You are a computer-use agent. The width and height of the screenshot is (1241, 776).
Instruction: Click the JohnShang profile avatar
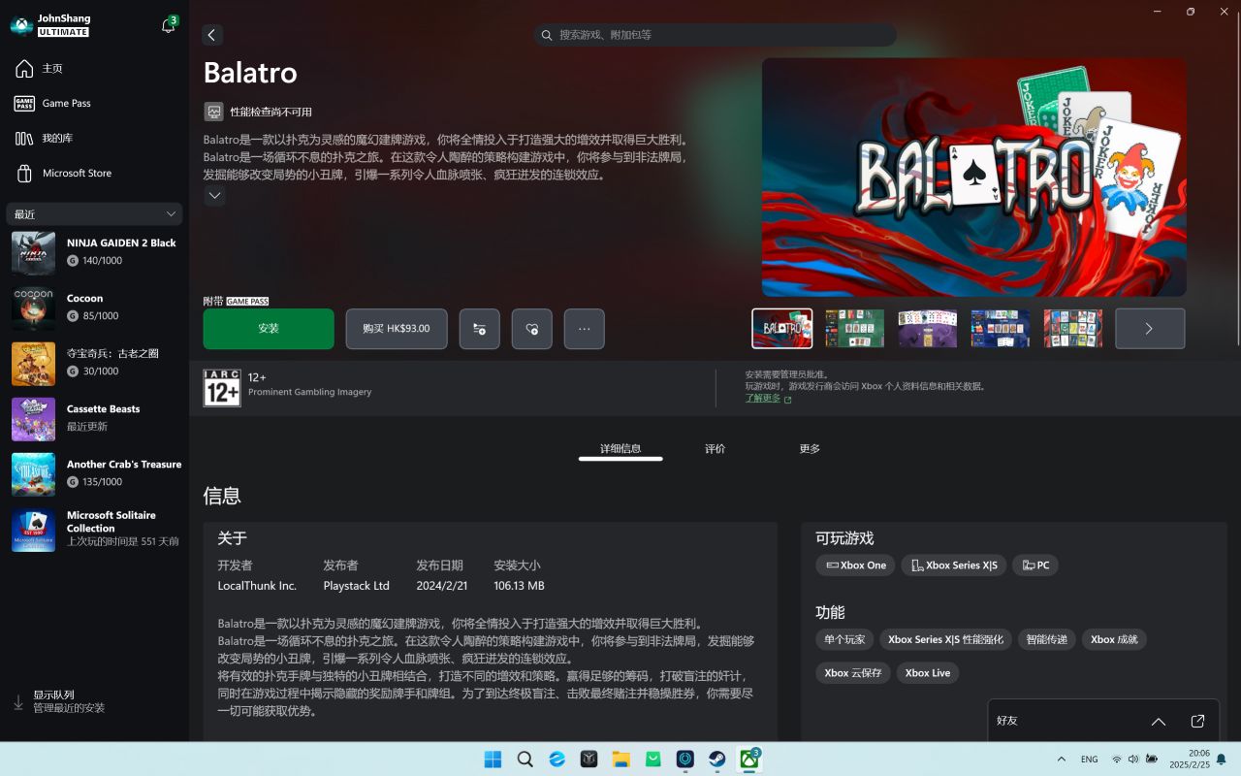21,25
